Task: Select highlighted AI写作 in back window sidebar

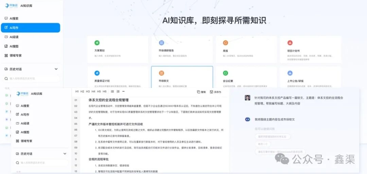Action: click(31, 27)
